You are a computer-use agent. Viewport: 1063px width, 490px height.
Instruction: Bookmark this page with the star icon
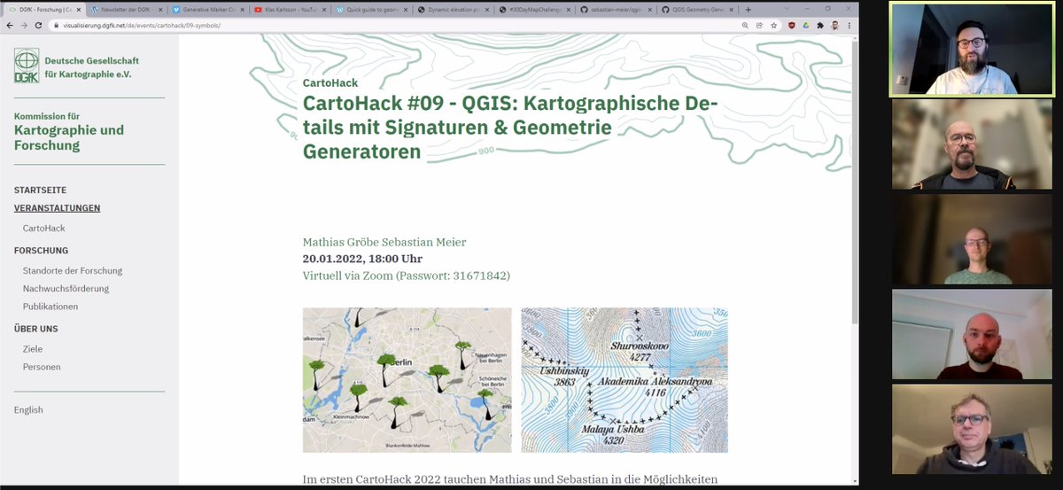pyautogui.click(x=773, y=26)
